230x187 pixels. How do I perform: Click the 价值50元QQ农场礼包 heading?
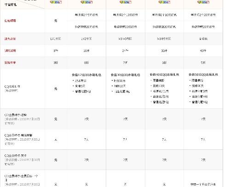coord(203,74)
